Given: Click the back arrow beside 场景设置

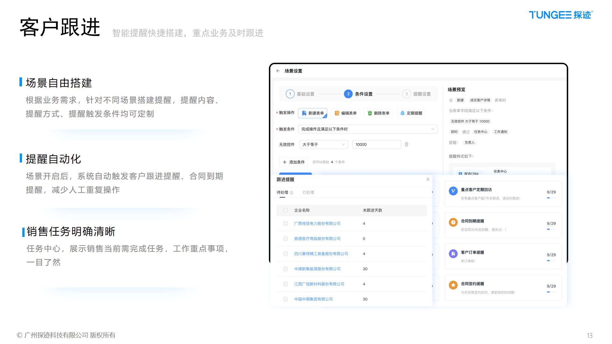Looking at the screenshot, I should 278,71.
